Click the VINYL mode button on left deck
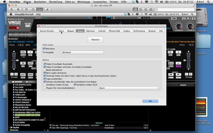213x133 pixels. [31, 74]
